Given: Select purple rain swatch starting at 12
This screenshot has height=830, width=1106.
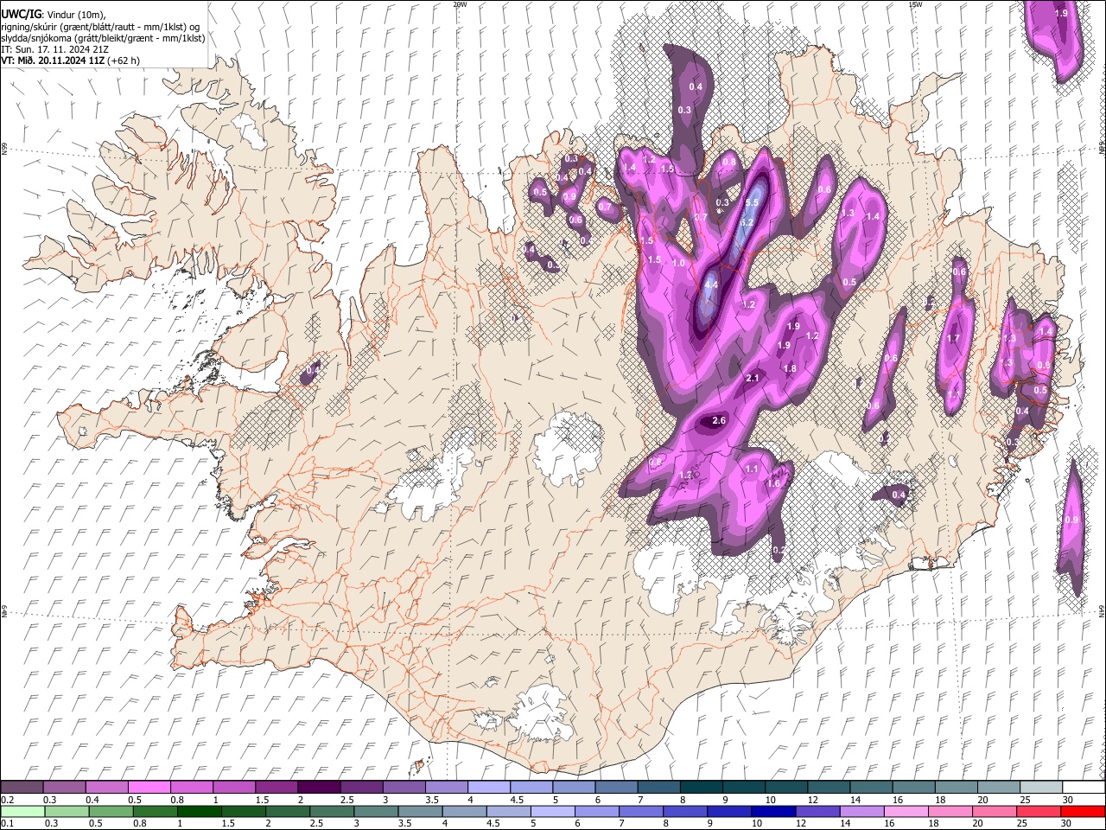Looking at the screenshot, I should pyautogui.click(x=817, y=811).
